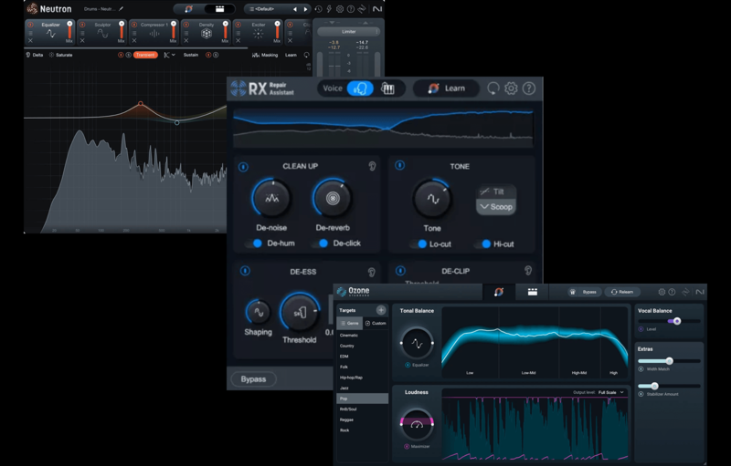The width and height of the screenshot is (731, 466).
Task: Bypass Neutron's Equalizer module power button
Action: point(31,25)
